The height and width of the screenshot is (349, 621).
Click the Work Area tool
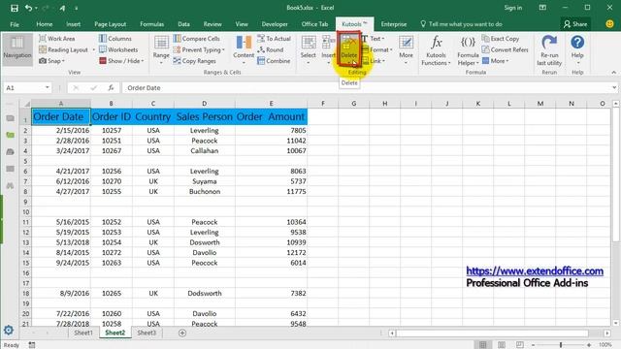[56, 39]
